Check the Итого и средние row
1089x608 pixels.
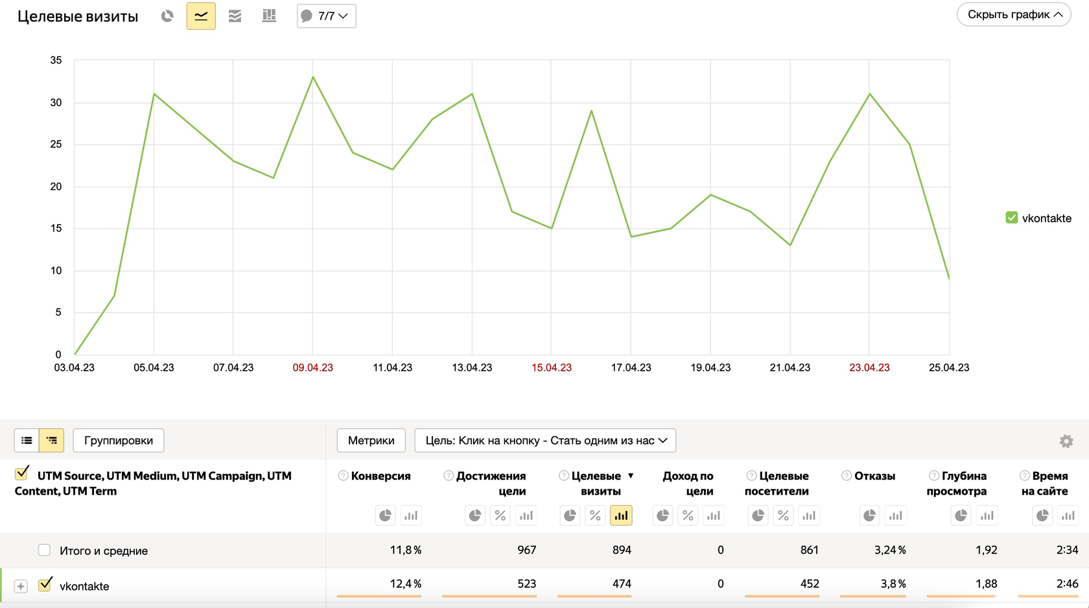pos(44,550)
